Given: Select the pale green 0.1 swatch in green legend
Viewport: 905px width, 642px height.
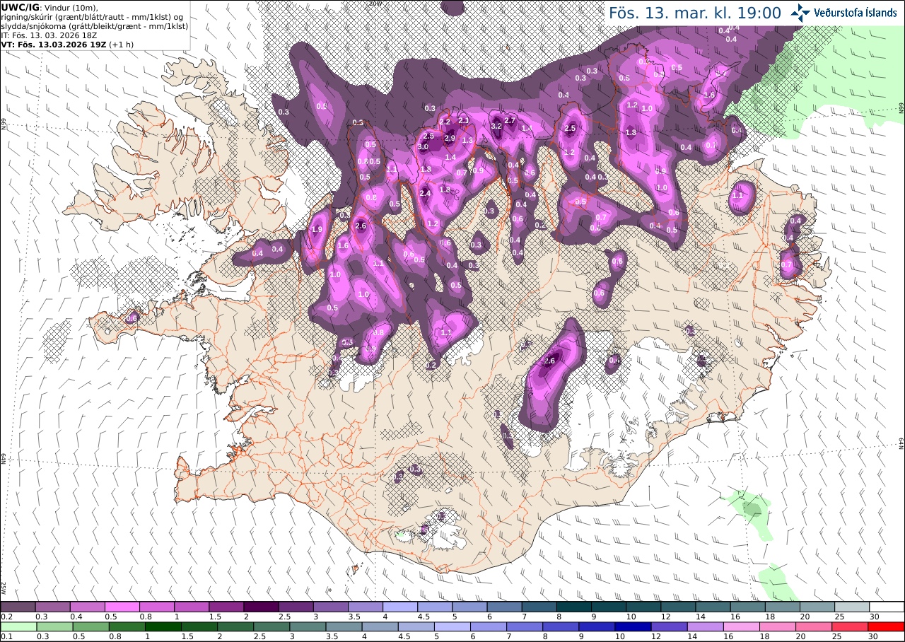Looking at the screenshot, I should click(18, 626).
